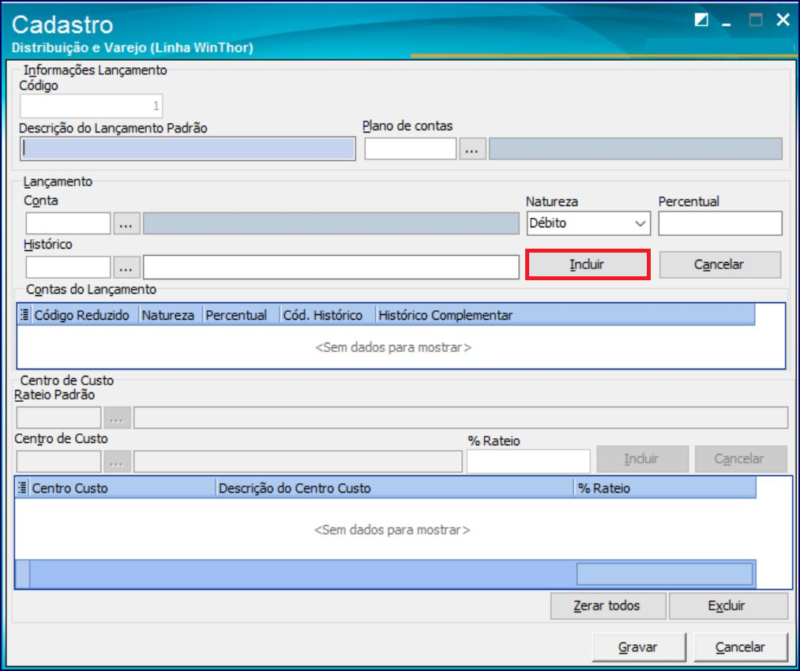Open the Histórico lookup ellipsis button
Viewport: 800px width, 671px height.
coord(126,267)
